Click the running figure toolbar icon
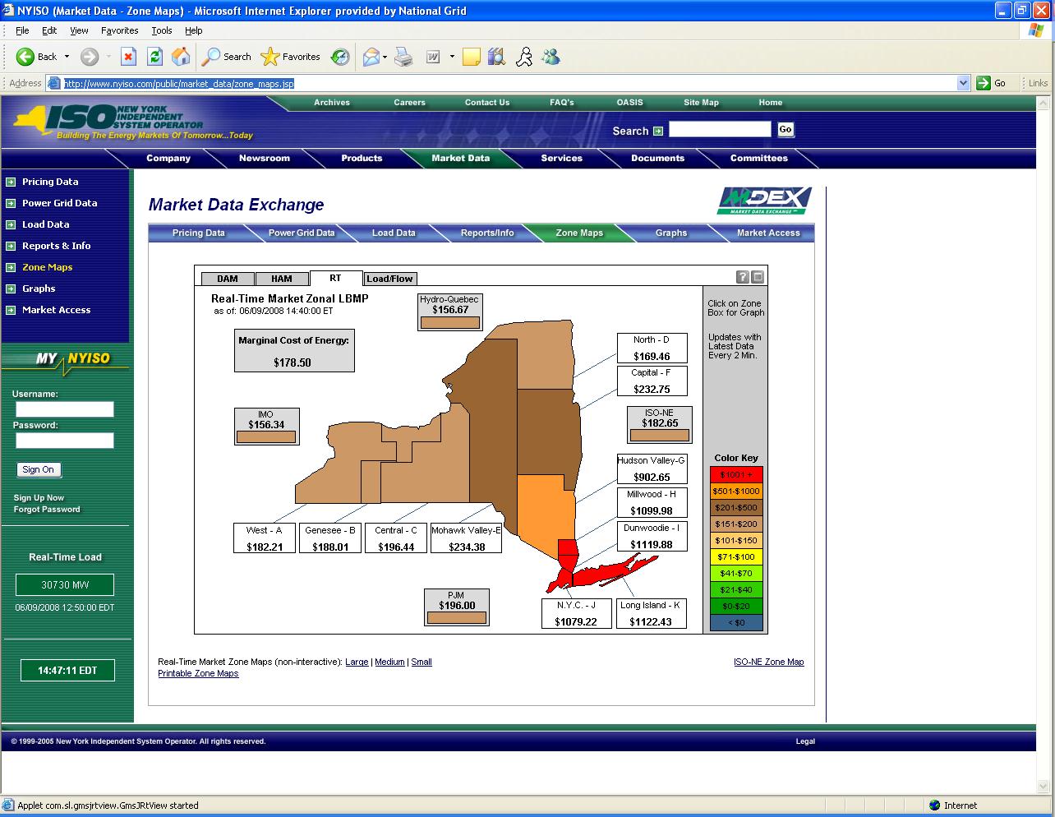Screen dimensions: 1055x817 tap(524, 57)
